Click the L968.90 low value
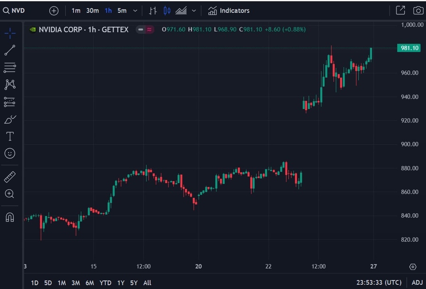This screenshot has height=289, width=426. [x=225, y=29]
